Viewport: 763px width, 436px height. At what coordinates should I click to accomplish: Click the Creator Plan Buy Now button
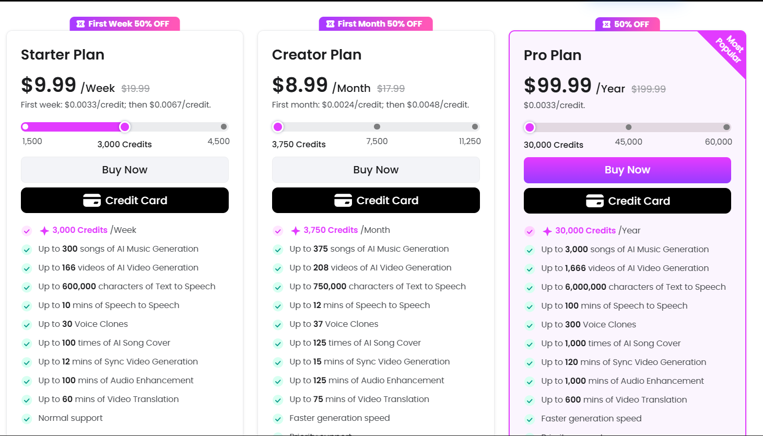click(376, 170)
